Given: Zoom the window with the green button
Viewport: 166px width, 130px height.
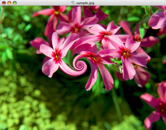Looking at the screenshot, I should (15, 3).
